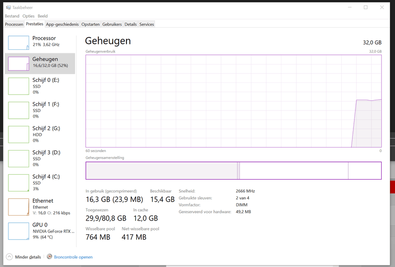Viewport: 395px width, 267px height.
Task: Click the 29,9/80,8 GB Toegewezen value
Action: click(x=106, y=218)
